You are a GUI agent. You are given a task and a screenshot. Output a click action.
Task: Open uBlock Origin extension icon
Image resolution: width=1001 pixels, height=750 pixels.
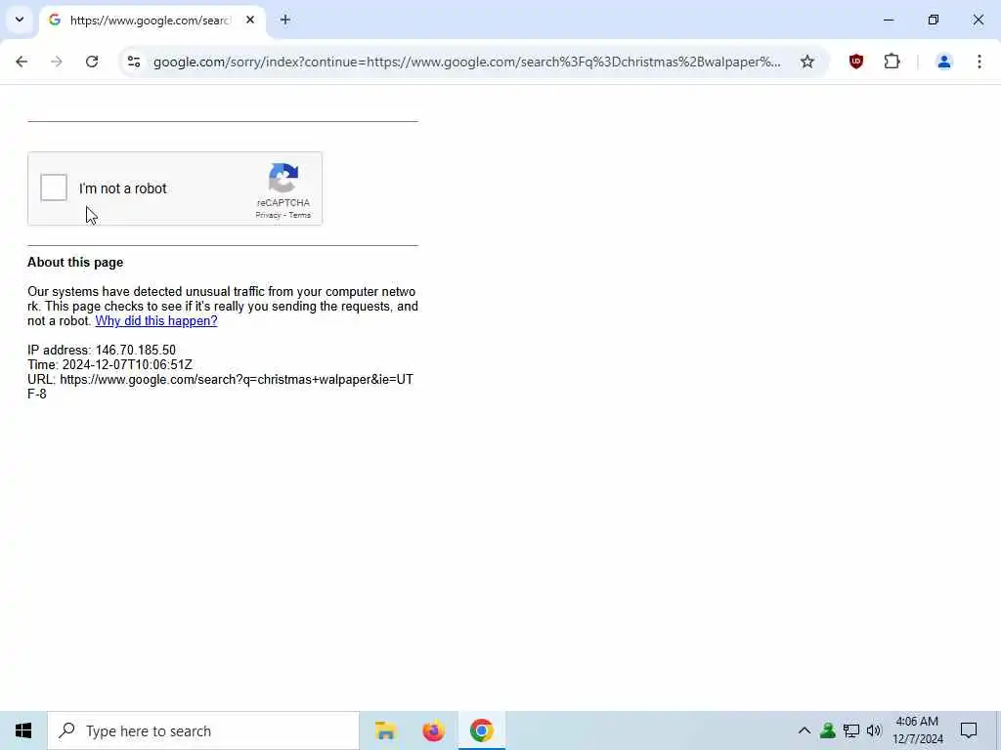tap(856, 62)
